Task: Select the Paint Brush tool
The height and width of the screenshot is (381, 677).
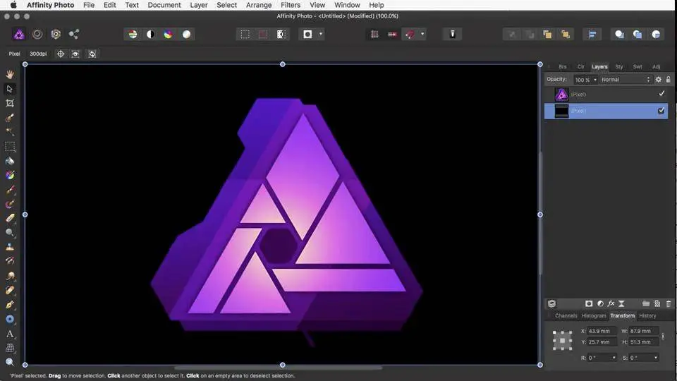Action: click(10, 190)
